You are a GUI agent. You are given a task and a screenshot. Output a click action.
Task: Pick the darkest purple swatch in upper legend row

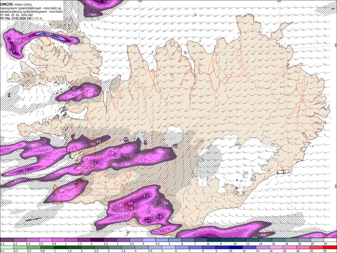(x=97, y=240)
